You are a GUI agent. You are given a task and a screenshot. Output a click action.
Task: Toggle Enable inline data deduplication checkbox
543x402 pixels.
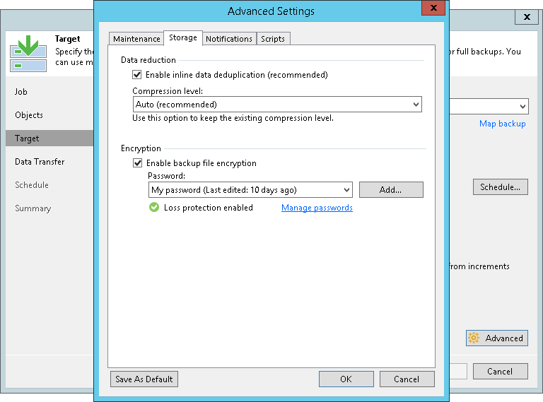click(x=137, y=75)
